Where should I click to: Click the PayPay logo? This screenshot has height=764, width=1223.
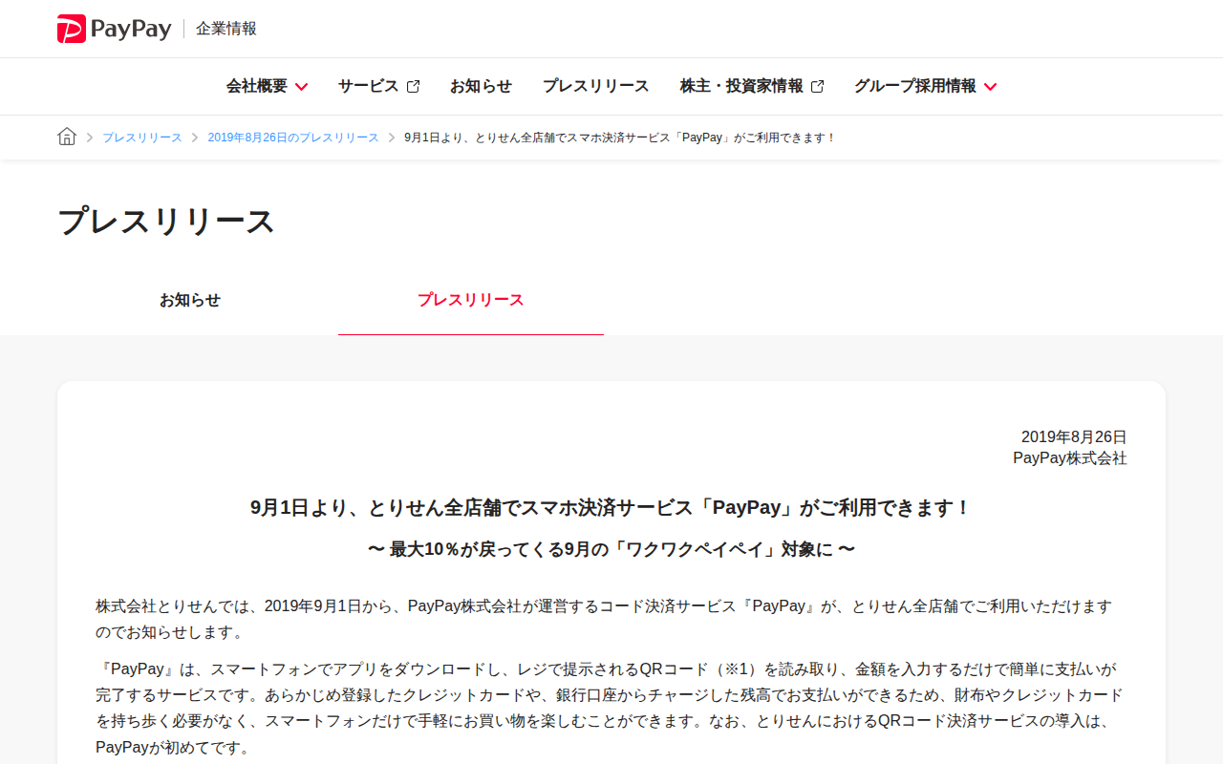coord(114,29)
